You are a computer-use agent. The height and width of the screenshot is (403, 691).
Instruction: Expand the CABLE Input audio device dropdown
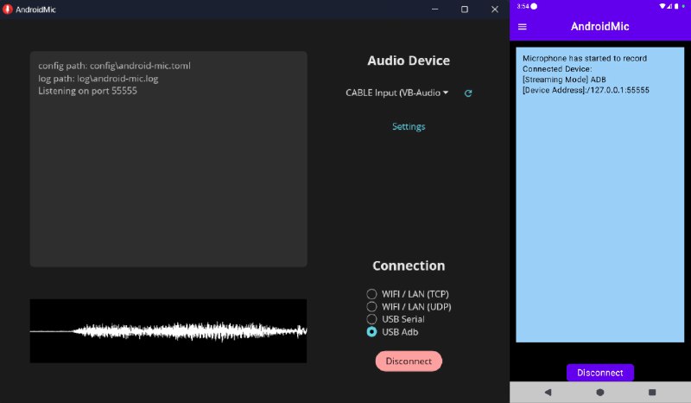[x=397, y=93]
